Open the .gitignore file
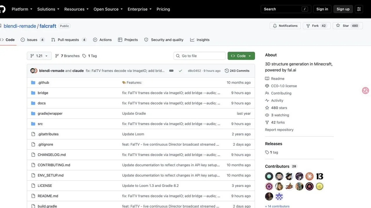 (x=45, y=144)
